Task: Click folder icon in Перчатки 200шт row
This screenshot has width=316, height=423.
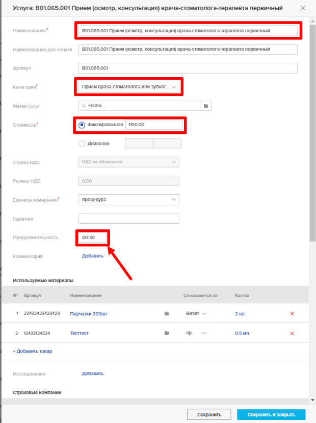Action: coord(166,314)
